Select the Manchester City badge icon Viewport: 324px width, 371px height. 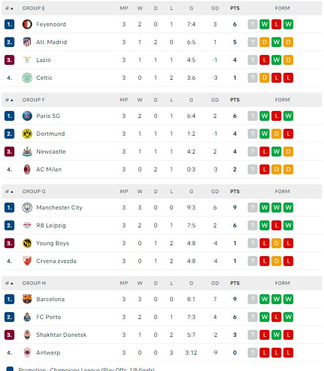click(x=27, y=208)
